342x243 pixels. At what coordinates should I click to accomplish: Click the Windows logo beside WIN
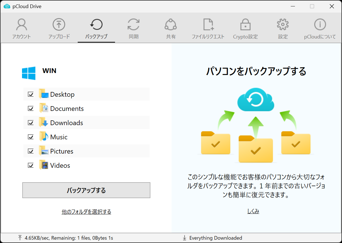[x=29, y=73]
